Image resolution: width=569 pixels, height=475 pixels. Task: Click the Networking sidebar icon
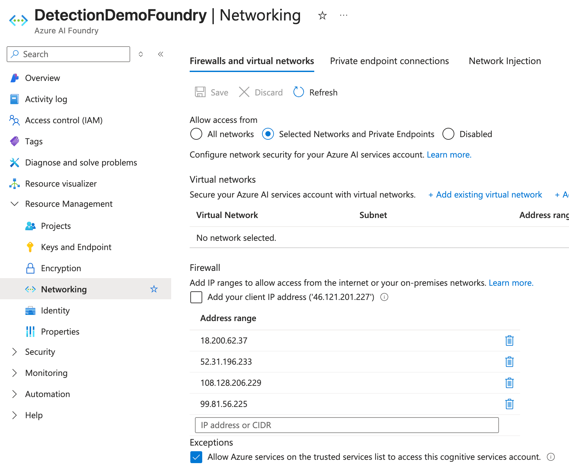coord(30,289)
